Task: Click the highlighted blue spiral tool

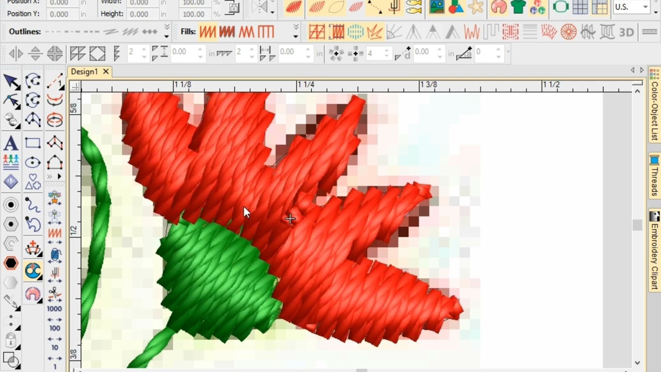Action: 33,270
